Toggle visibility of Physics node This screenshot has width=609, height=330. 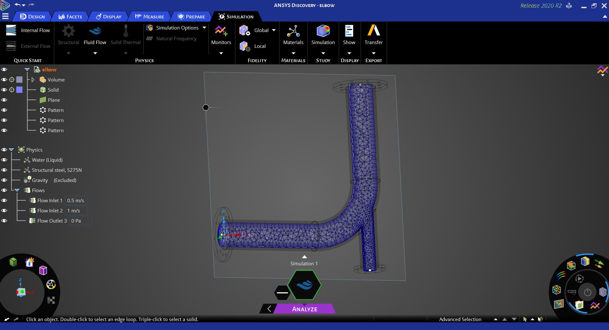(4, 150)
